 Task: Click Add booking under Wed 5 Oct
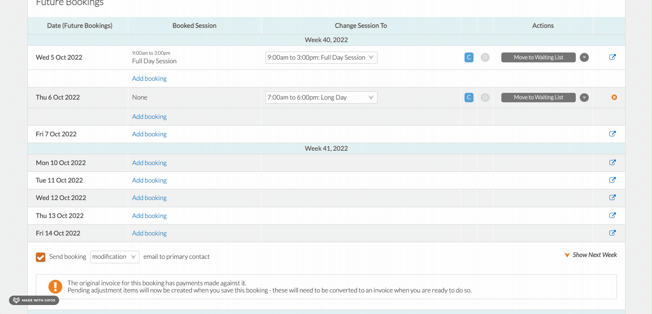pyautogui.click(x=149, y=78)
